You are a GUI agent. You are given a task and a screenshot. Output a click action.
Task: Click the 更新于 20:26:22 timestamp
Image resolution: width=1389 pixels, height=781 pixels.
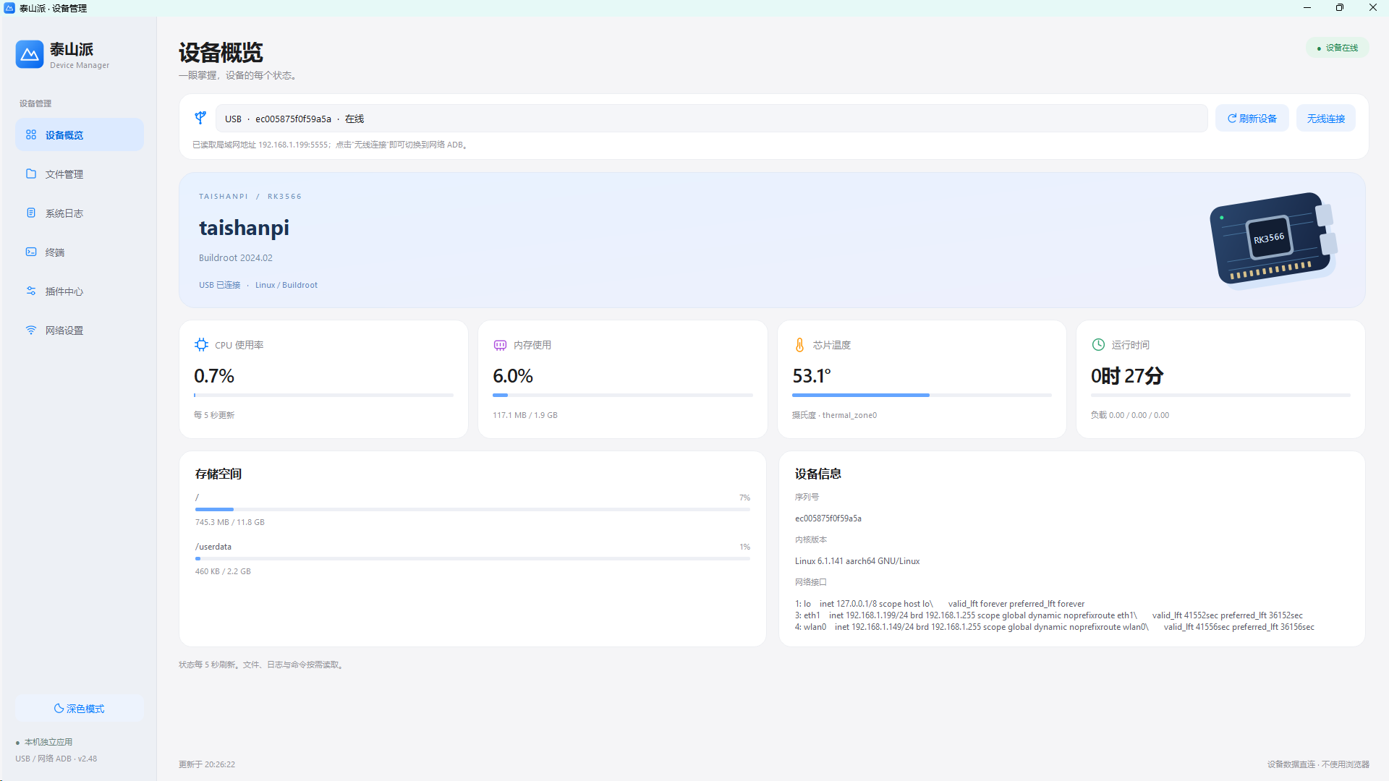tap(207, 764)
